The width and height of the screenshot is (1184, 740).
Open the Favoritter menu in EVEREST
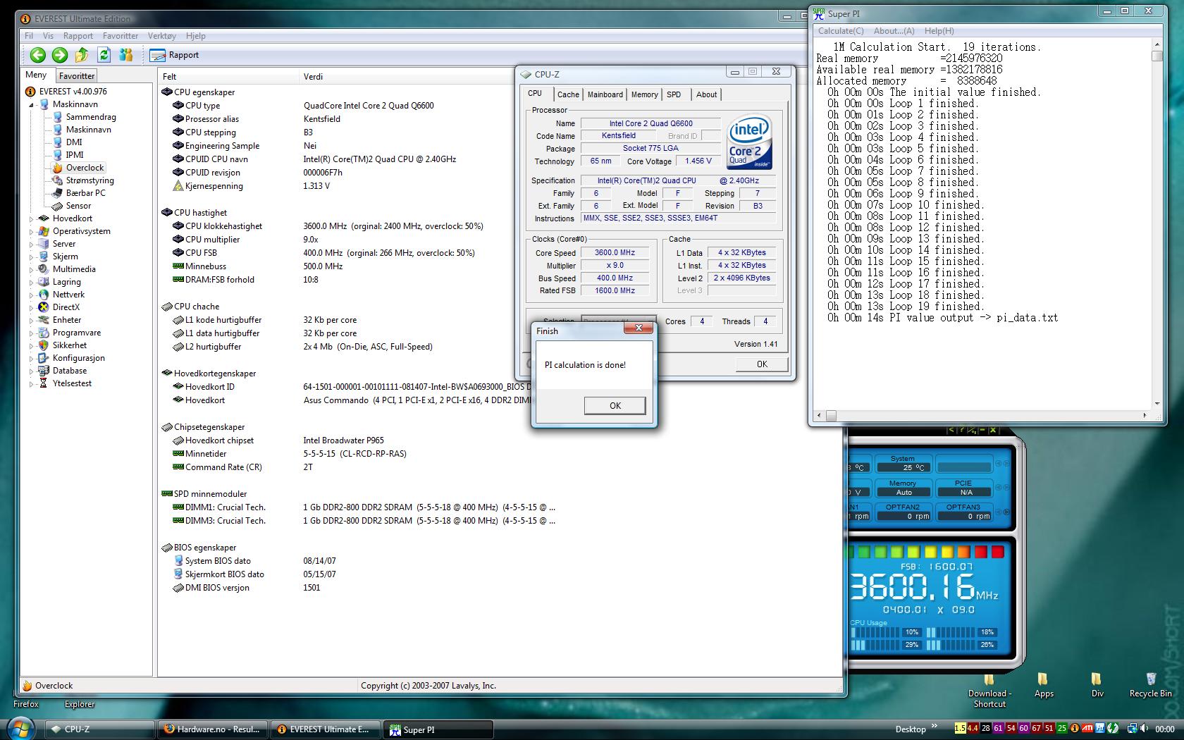pyautogui.click(x=121, y=36)
